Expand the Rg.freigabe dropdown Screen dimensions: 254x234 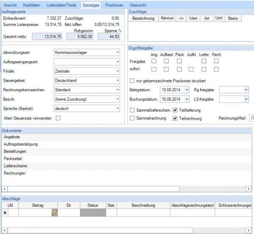tap(246, 90)
